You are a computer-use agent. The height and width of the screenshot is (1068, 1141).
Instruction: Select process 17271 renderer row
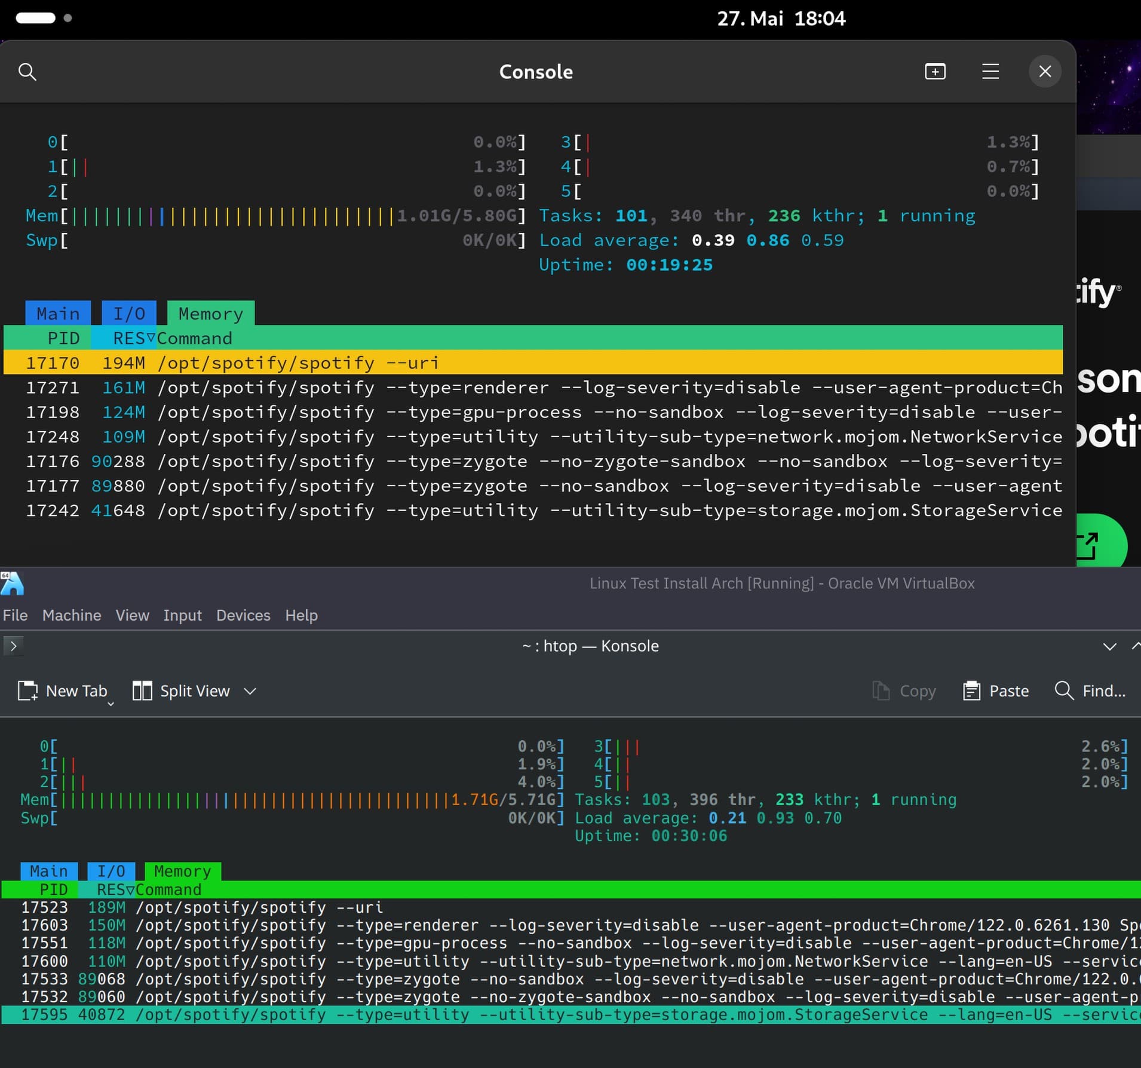[x=533, y=387]
